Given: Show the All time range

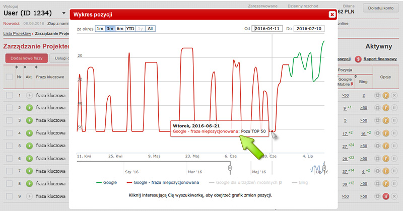Looking at the screenshot, I should [150, 29].
